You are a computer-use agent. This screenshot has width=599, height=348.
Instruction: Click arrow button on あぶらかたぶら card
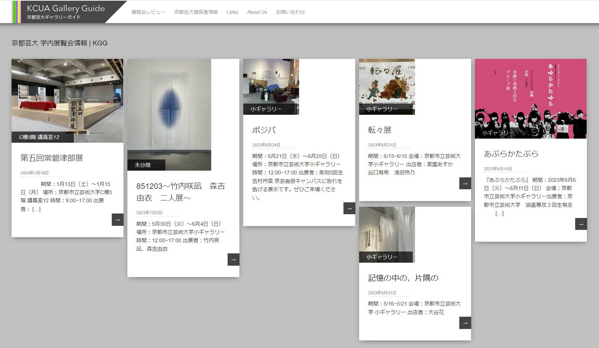[x=581, y=224]
